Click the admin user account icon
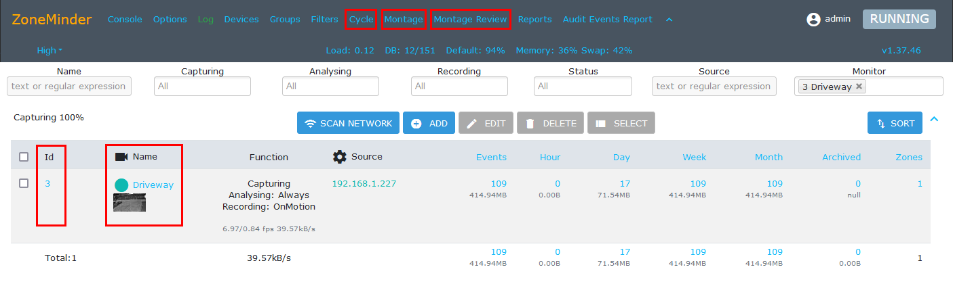Image resolution: width=953 pixels, height=286 pixels. (x=813, y=20)
